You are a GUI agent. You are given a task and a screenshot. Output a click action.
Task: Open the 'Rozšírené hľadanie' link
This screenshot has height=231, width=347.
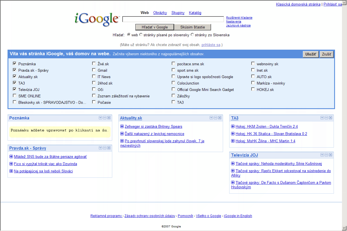click(239, 18)
